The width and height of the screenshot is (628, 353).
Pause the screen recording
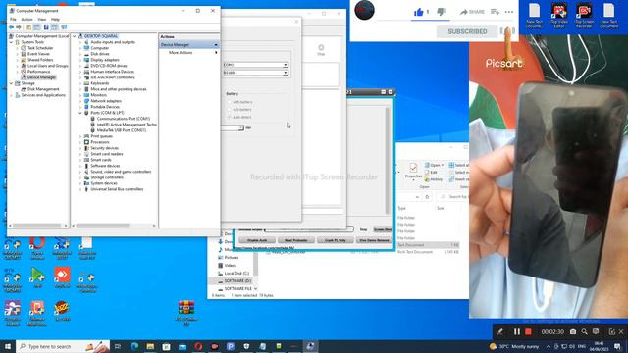[x=517, y=331]
